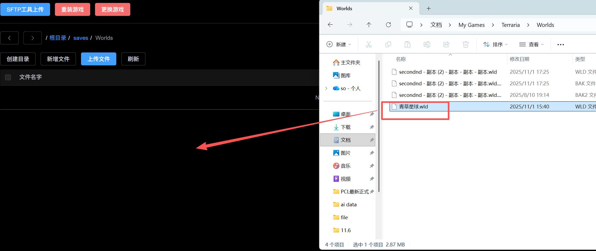Click the Cut scissors icon
Image resolution: width=596 pixels, height=251 pixels.
(x=369, y=44)
